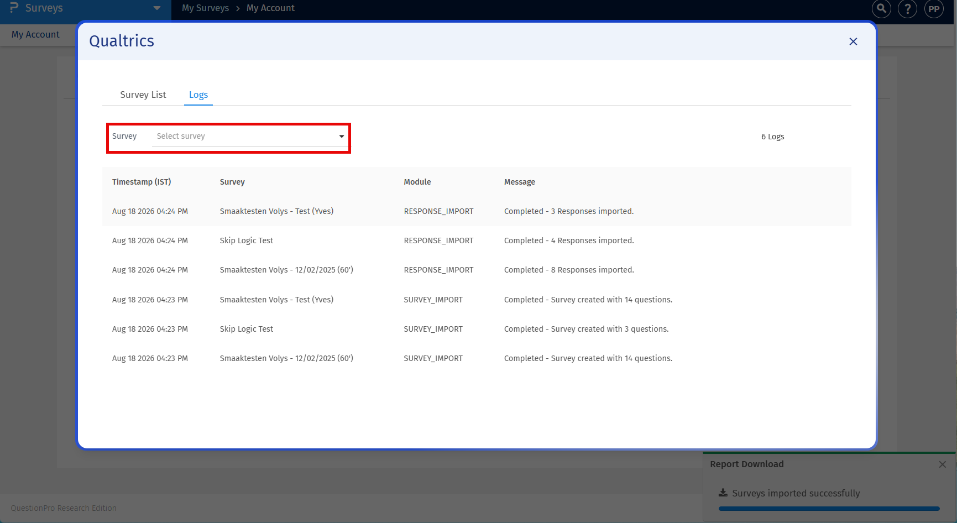The width and height of the screenshot is (957, 523).
Task: Click the 6 Logs count text
Action: click(773, 137)
